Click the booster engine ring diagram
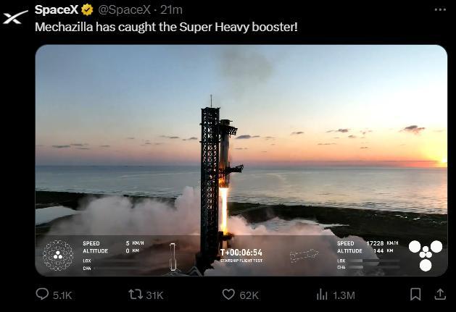This screenshot has width=456, height=312. pyautogui.click(x=57, y=256)
